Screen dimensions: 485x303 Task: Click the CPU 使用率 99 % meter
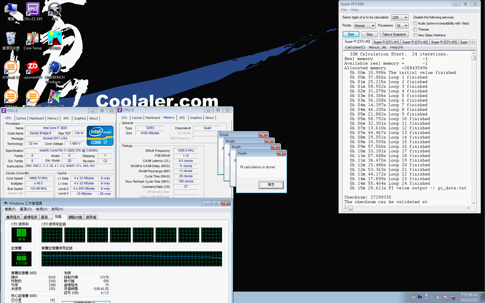click(21, 235)
